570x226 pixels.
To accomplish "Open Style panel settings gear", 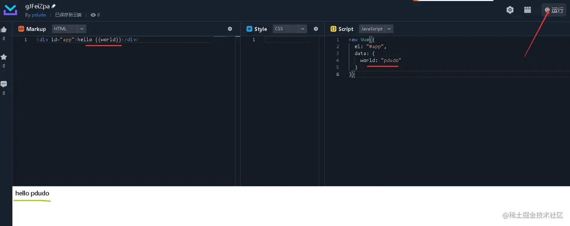I will [x=316, y=29].
